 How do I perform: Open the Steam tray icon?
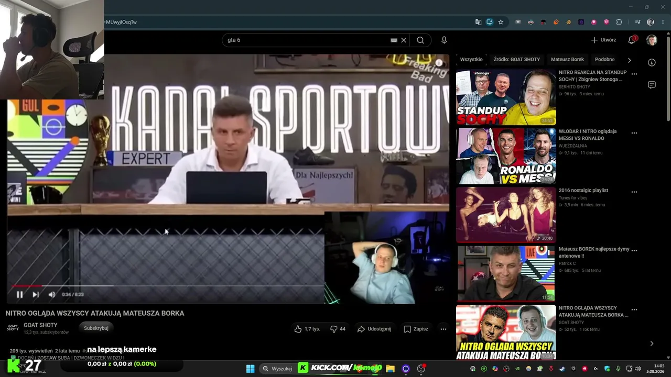[562, 369]
